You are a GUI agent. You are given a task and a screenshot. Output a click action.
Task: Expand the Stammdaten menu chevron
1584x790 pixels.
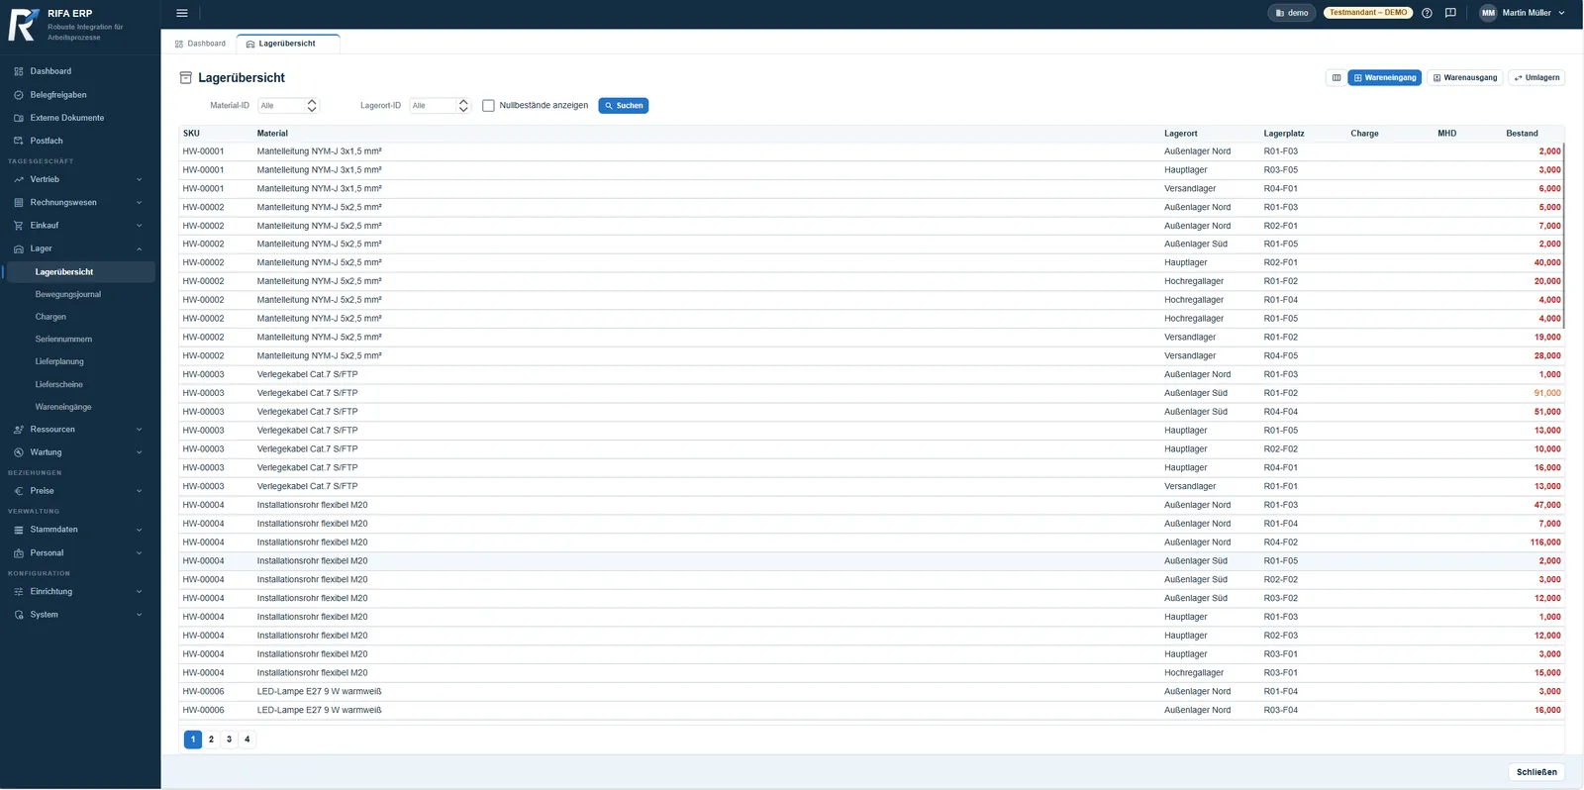point(139,530)
